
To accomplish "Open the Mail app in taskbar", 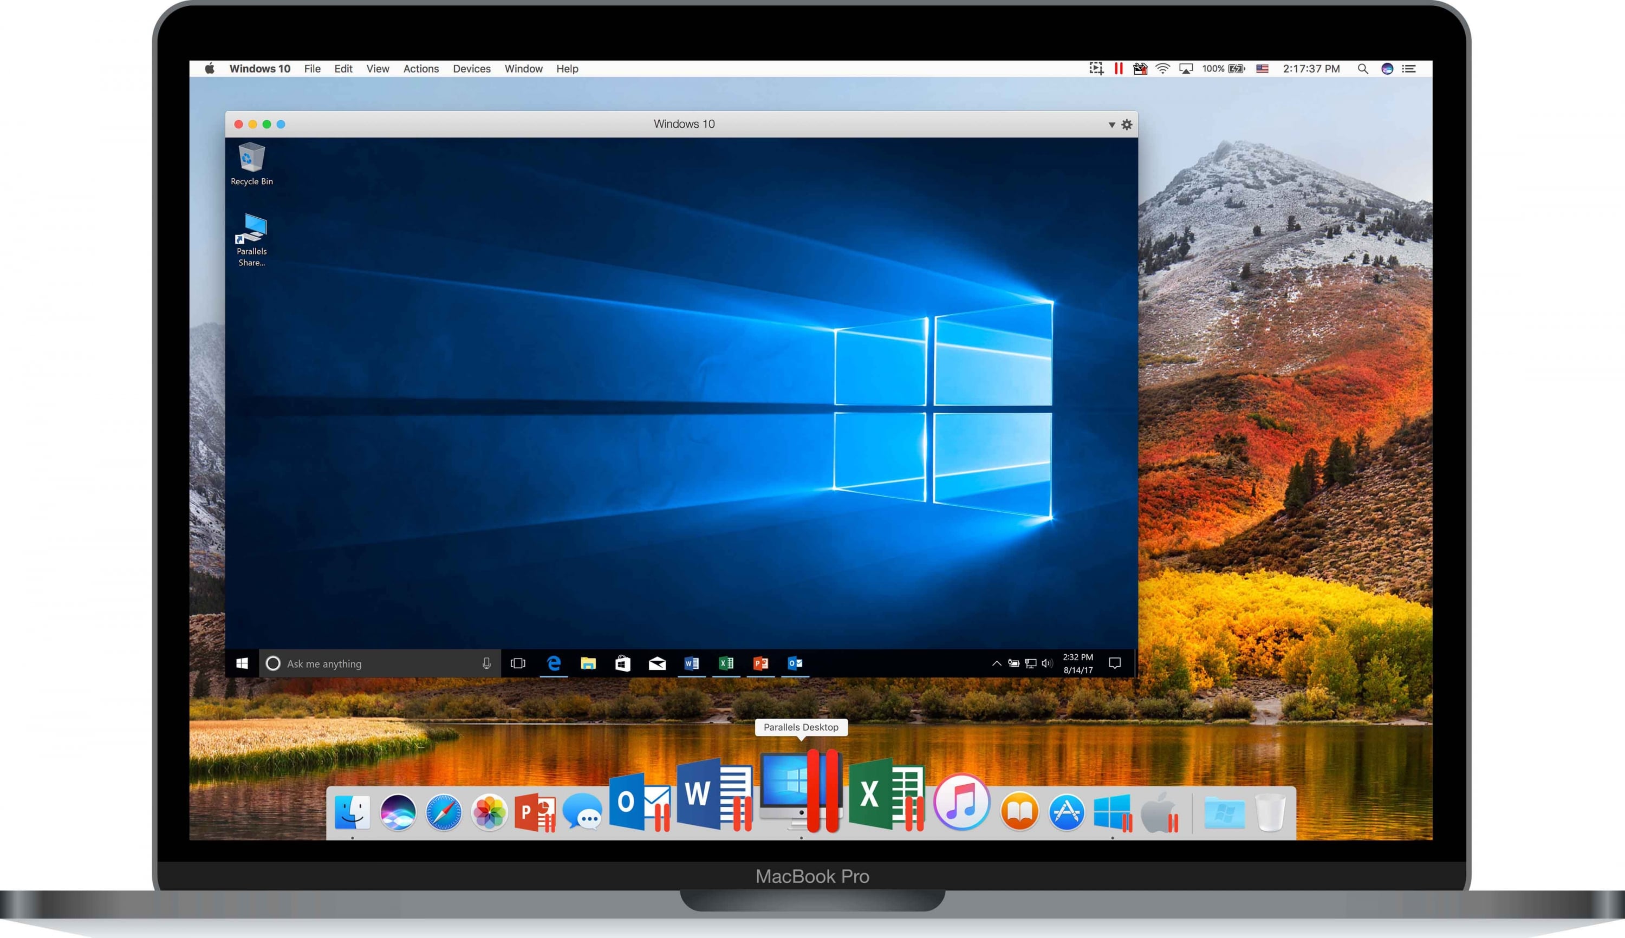I will point(657,663).
